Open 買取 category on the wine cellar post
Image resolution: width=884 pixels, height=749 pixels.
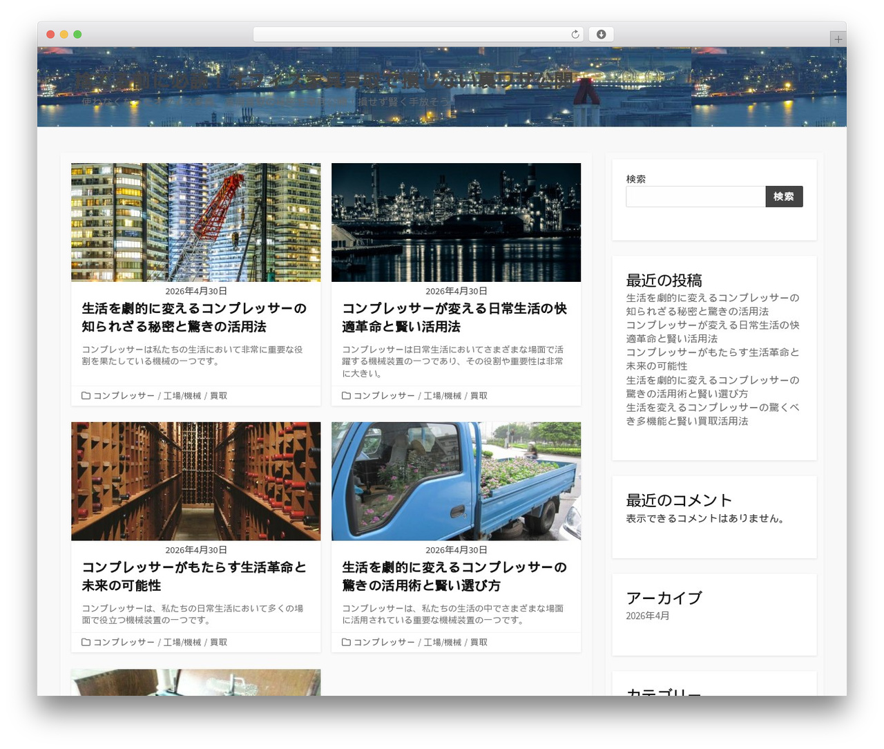219,643
